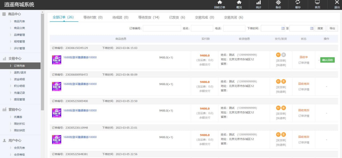
Task: Click the 搜索 search button
Action: pyautogui.click(x=320, y=28)
